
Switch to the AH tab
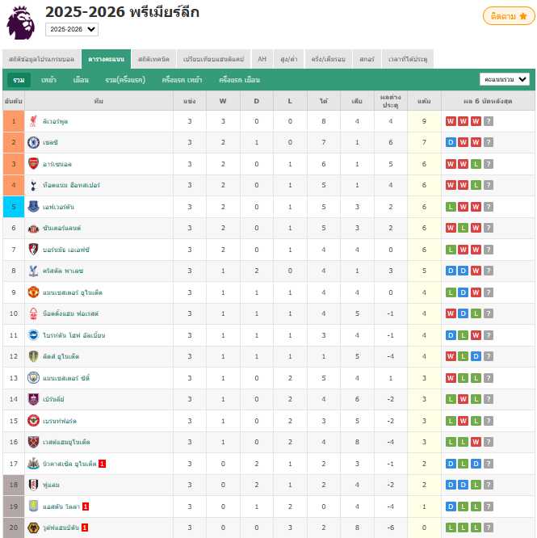click(x=262, y=59)
